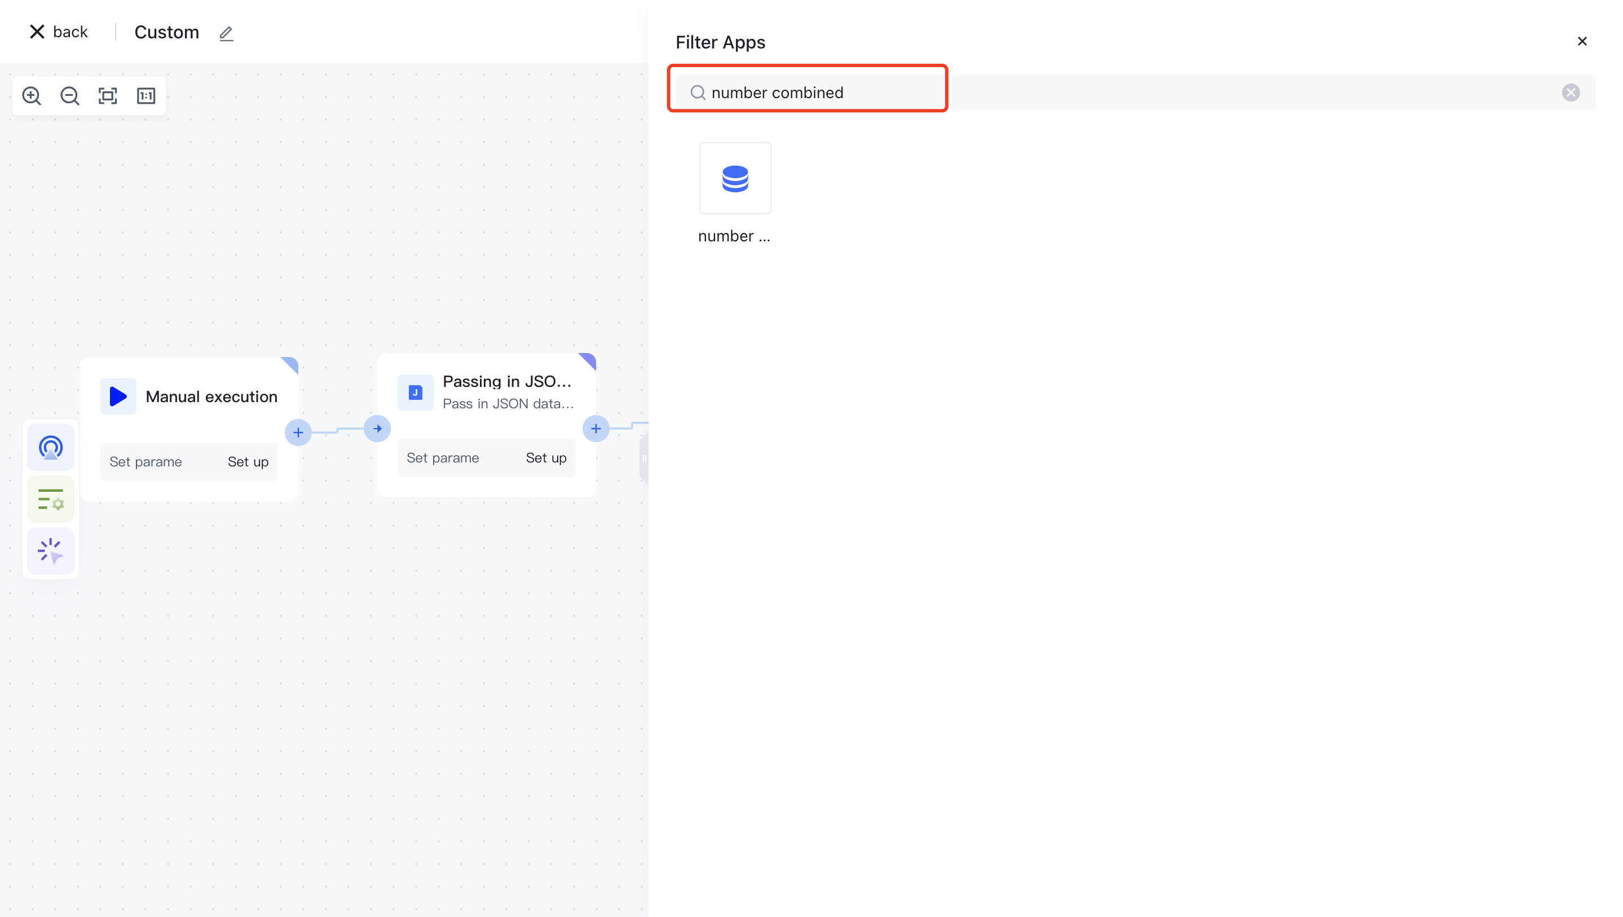
Task: Click the purple cursor-click sidebar icon
Action: click(50, 552)
